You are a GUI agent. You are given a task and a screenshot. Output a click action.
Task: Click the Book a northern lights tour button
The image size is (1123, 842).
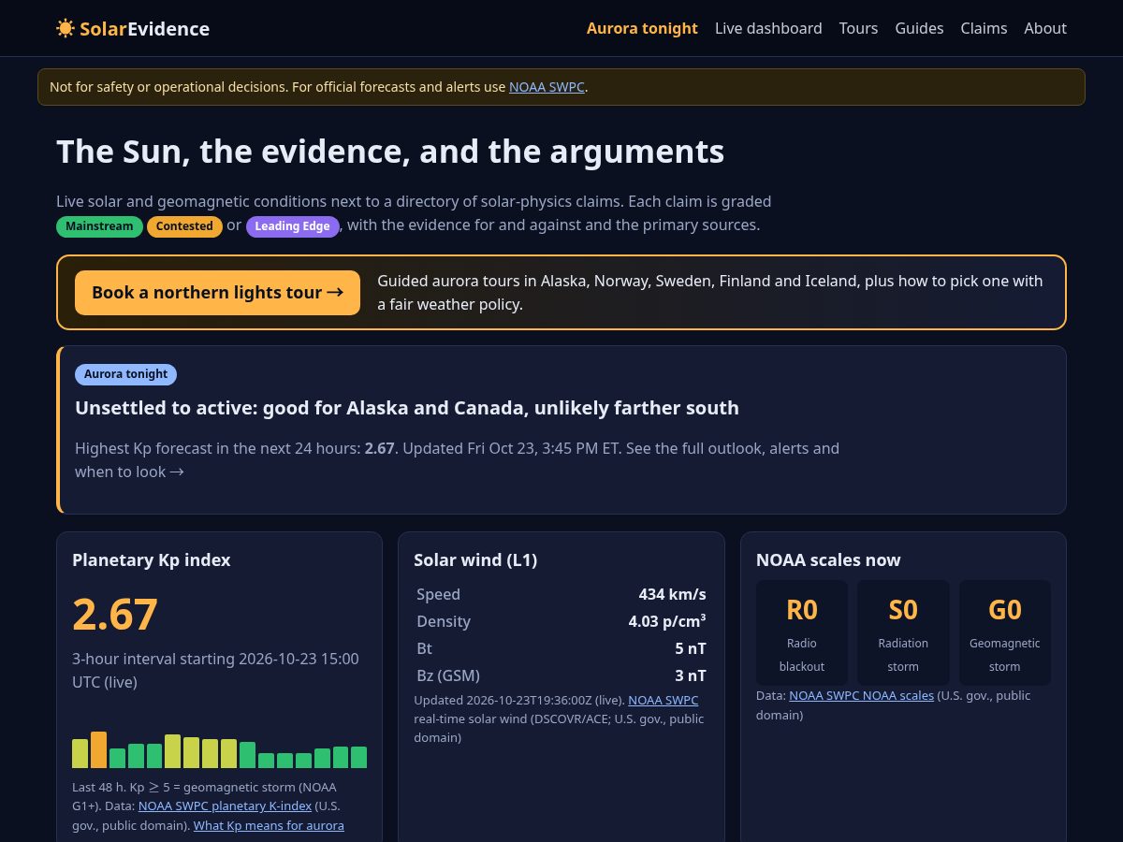[x=217, y=293]
